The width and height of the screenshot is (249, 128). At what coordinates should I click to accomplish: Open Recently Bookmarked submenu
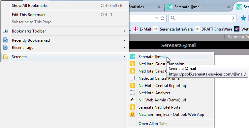(65, 40)
